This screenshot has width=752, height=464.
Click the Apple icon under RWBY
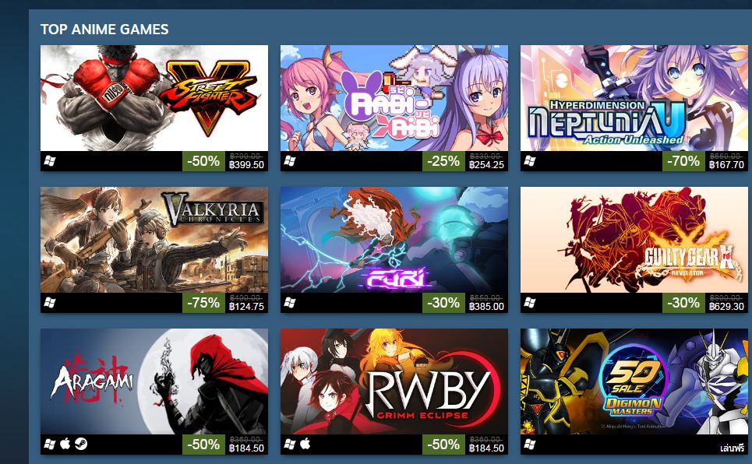pos(305,444)
